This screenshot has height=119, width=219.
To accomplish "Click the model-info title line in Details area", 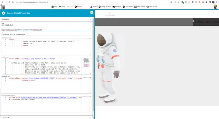I will click(33, 59).
